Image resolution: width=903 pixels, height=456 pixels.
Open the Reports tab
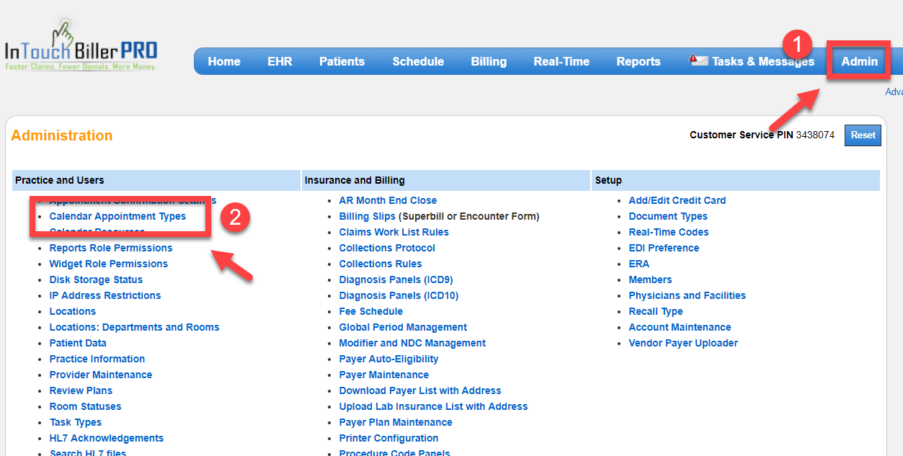tap(638, 61)
